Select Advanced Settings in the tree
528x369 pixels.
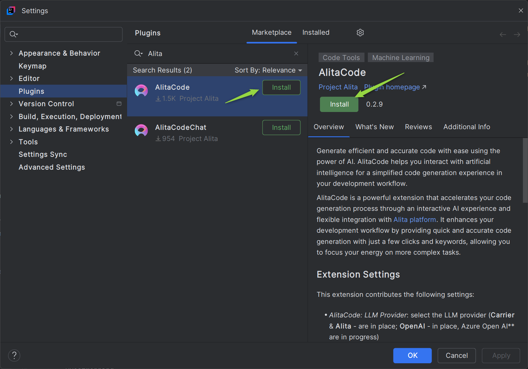pyautogui.click(x=52, y=167)
